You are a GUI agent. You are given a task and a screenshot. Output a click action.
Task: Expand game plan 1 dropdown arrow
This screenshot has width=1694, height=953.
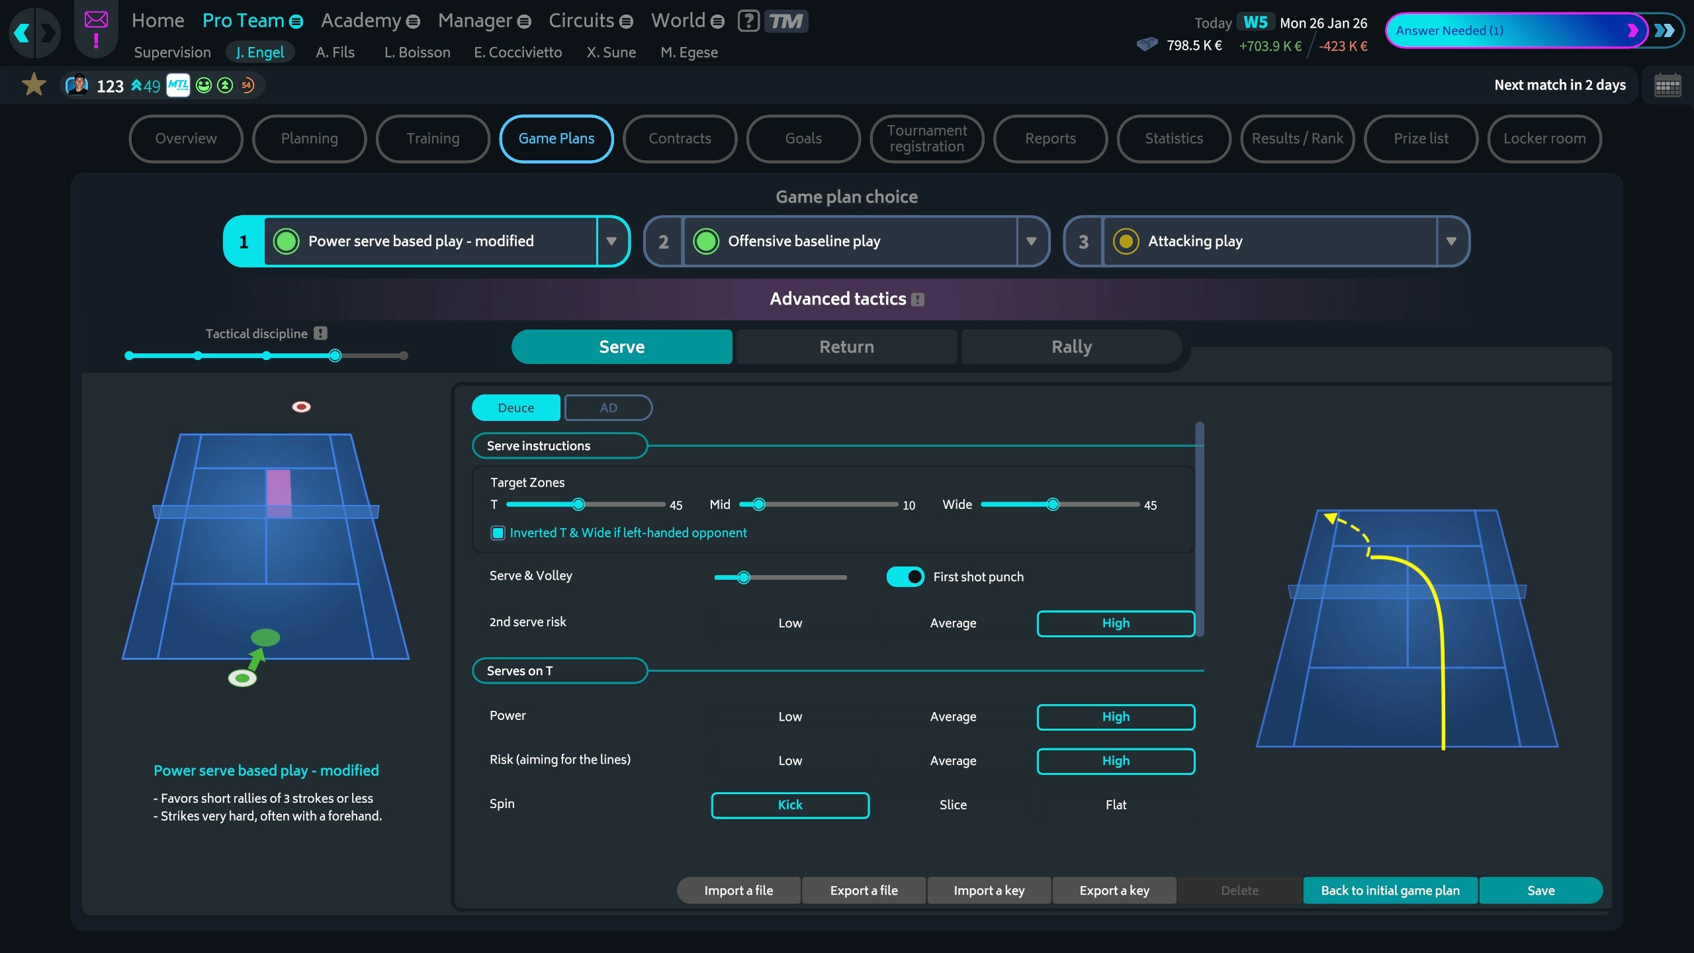611,241
